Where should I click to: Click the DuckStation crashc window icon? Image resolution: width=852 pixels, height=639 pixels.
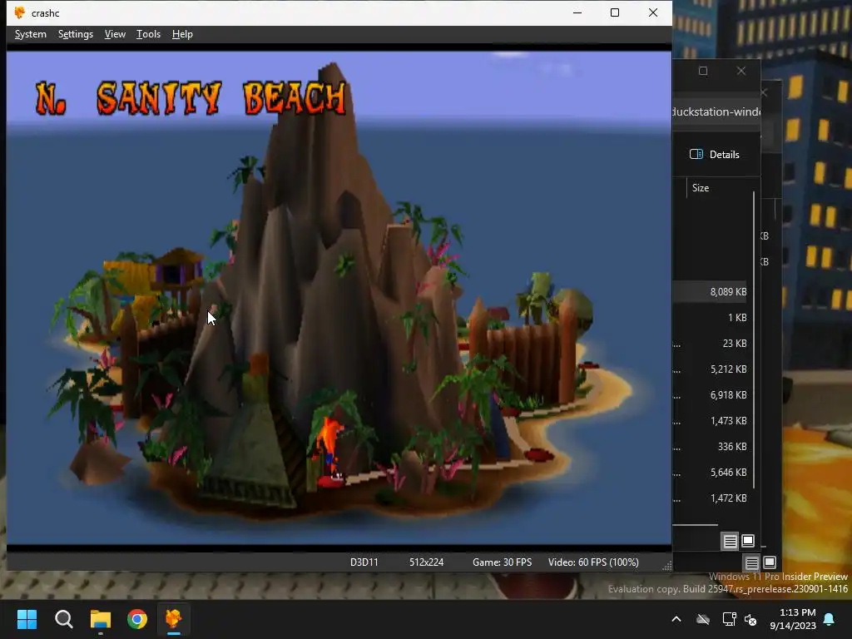coord(20,12)
